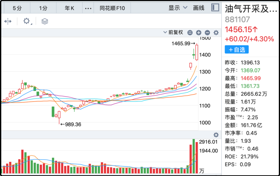280x176 pixels.
Task: Click the minus icon right of plus
Action: (207, 33)
